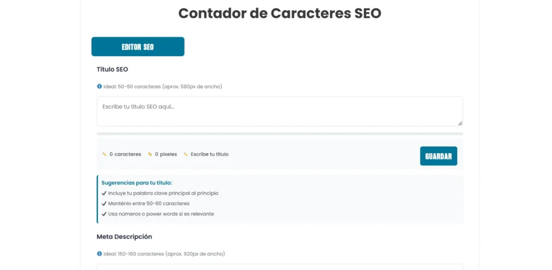Image resolution: width=552 pixels, height=270 pixels.
Task: Click the checkmark next to 'Manténlo entre 50-60 caracteres'
Action: (x=104, y=203)
